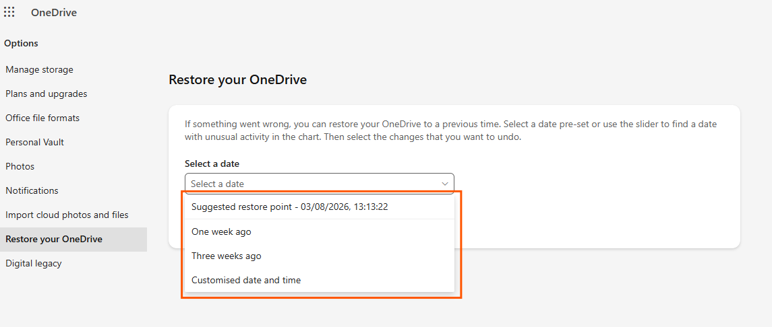Click the OneDrive header title
Viewport: 772px width, 327px height.
(54, 13)
